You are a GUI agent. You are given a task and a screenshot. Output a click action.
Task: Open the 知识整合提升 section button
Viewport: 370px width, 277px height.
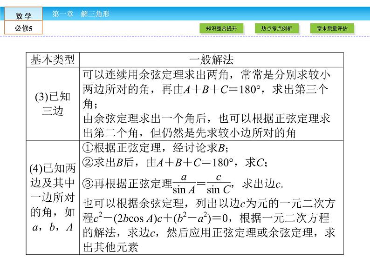pyautogui.click(x=221, y=29)
